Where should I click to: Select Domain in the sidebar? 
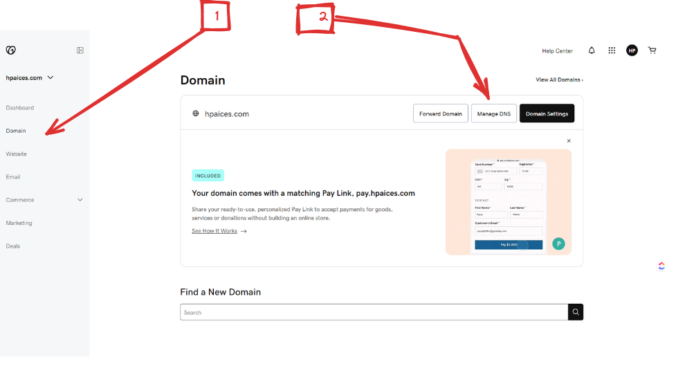click(16, 131)
